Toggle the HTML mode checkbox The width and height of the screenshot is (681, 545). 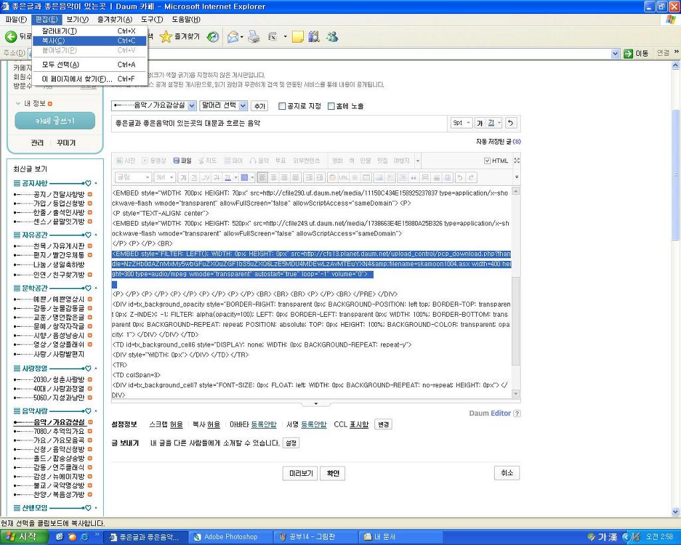pos(487,161)
